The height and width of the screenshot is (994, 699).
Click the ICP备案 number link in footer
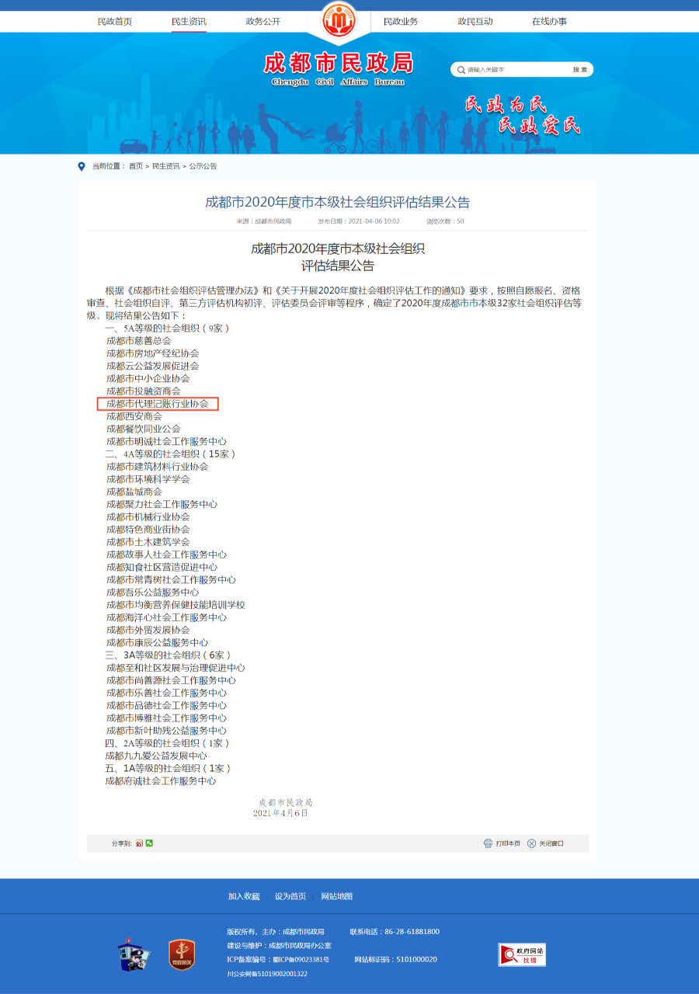click(x=278, y=960)
